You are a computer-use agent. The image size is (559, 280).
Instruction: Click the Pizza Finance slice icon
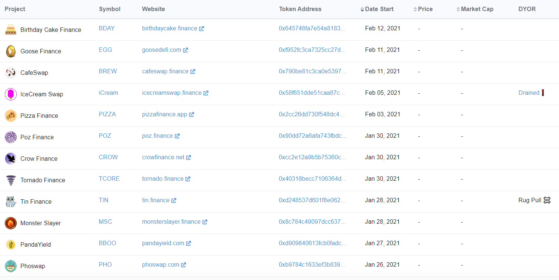[x=11, y=116]
